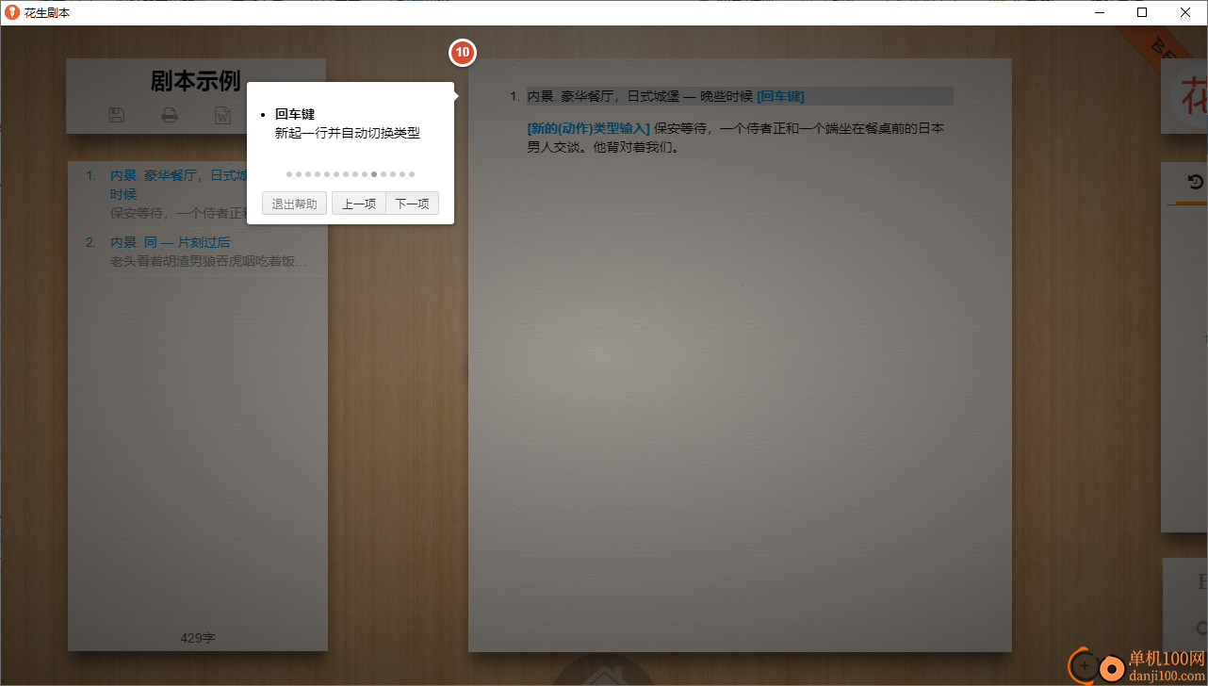
Task: Click the [新的(动作)类型输入] label
Action: coord(589,128)
